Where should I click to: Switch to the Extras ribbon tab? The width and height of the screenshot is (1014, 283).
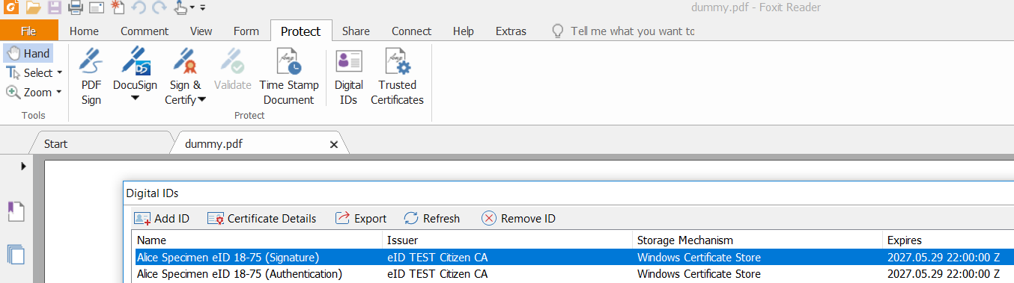511,31
